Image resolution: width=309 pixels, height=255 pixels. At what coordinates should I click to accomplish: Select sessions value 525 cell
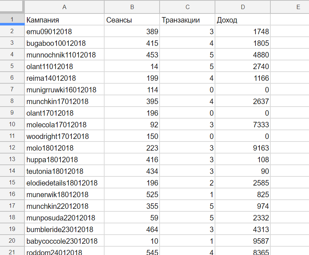[x=132, y=195]
